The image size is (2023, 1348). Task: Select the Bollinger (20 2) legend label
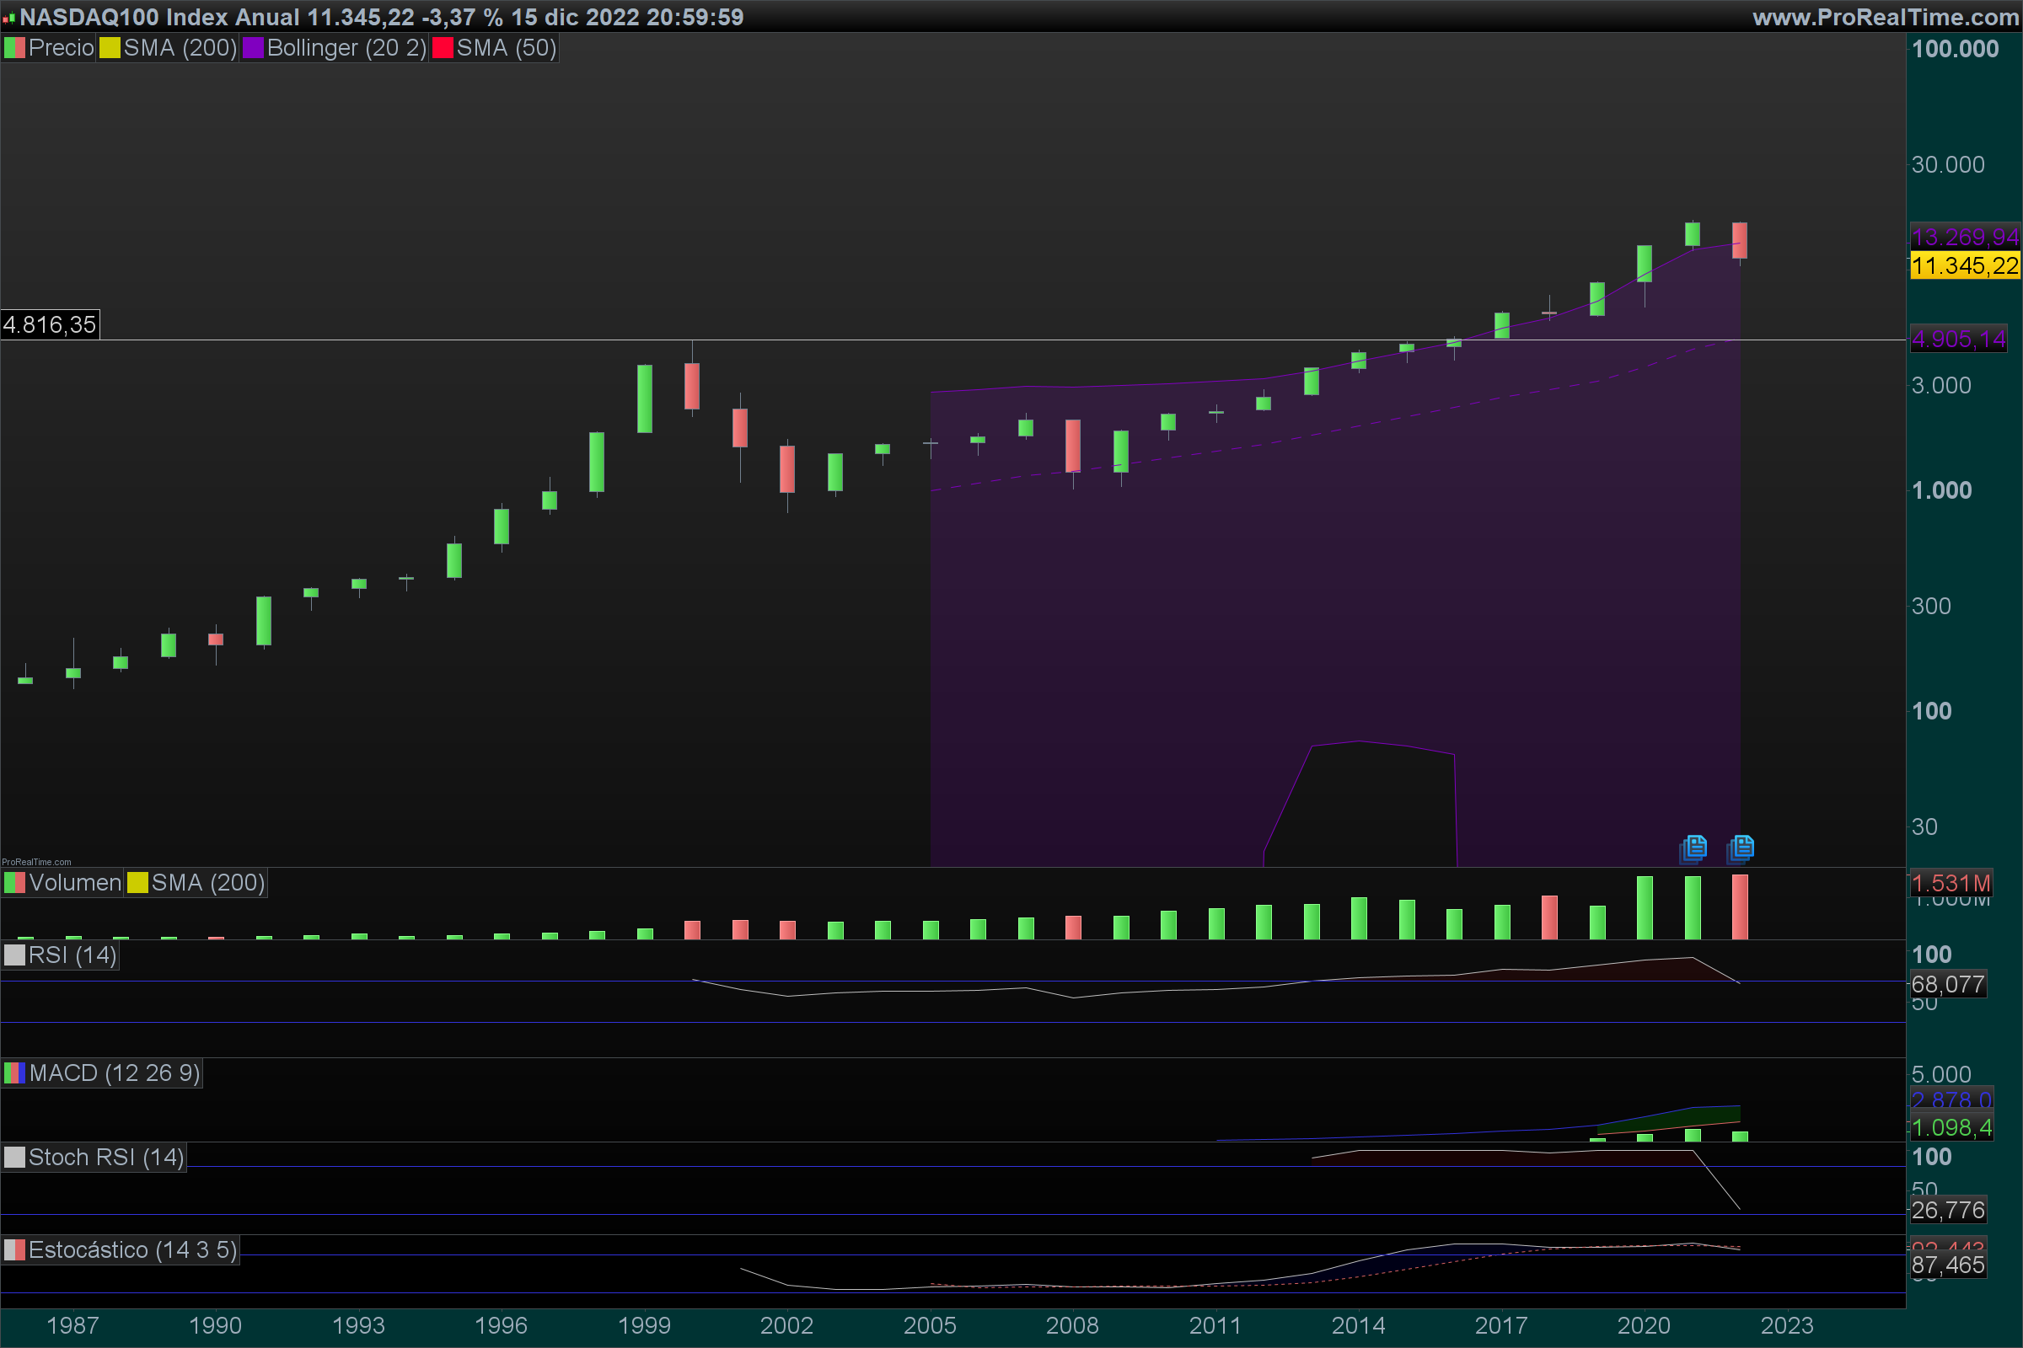[x=346, y=48]
